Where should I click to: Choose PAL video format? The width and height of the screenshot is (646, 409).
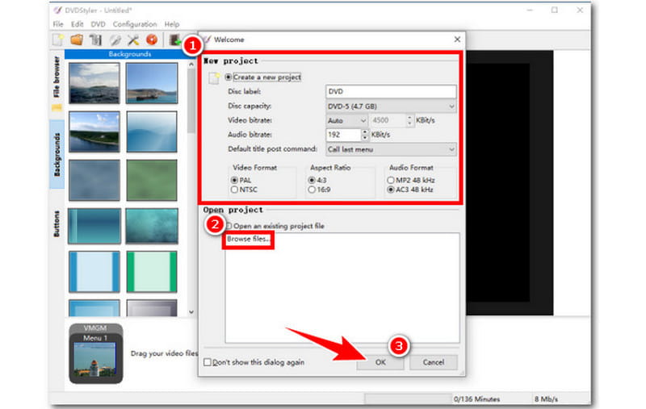coord(234,180)
